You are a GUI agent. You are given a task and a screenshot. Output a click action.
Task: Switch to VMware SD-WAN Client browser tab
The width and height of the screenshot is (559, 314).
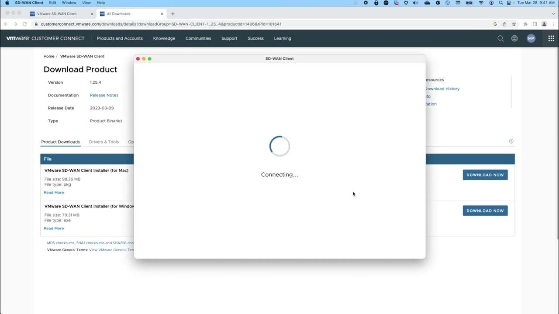[61, 14]
